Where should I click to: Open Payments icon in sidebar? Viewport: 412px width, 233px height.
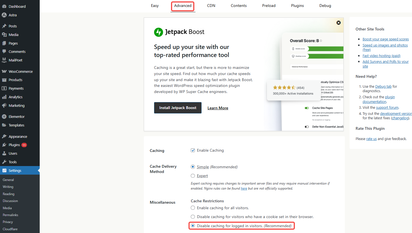[x=4, y=89]
